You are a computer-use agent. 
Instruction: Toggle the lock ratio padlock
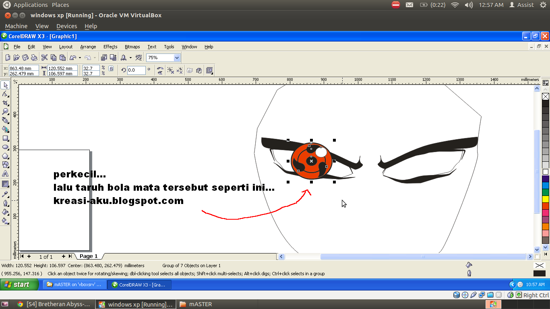click(x=111, y=69)
